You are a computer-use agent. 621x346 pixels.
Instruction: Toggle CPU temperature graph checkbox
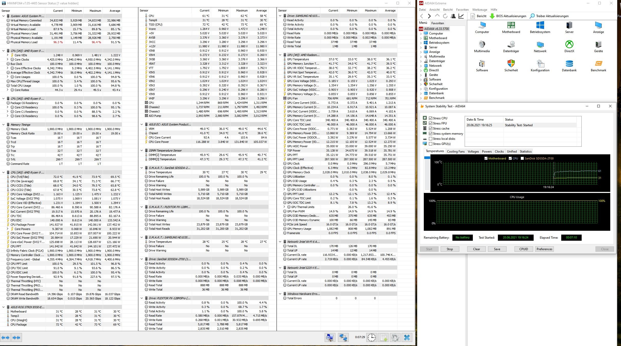[x=510, y=158]
